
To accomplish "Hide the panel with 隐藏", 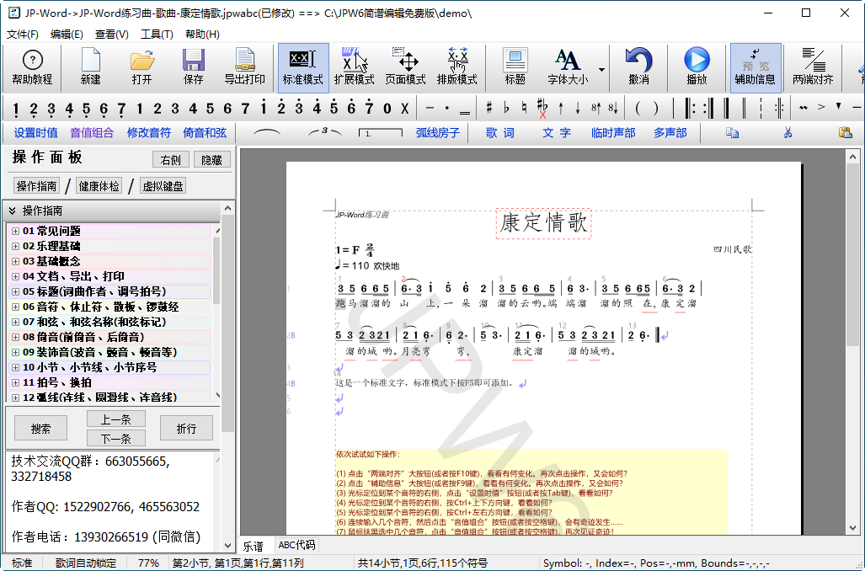I will [x=211, y=160].
